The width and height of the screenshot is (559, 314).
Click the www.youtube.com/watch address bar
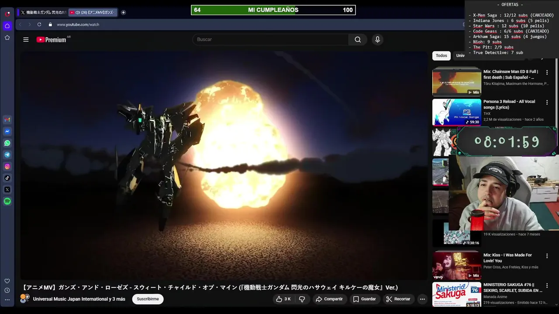78,24
